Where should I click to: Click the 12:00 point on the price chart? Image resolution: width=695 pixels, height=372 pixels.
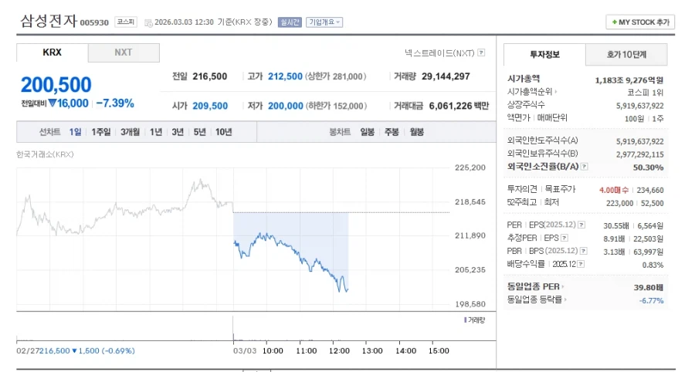click(338, 350)
